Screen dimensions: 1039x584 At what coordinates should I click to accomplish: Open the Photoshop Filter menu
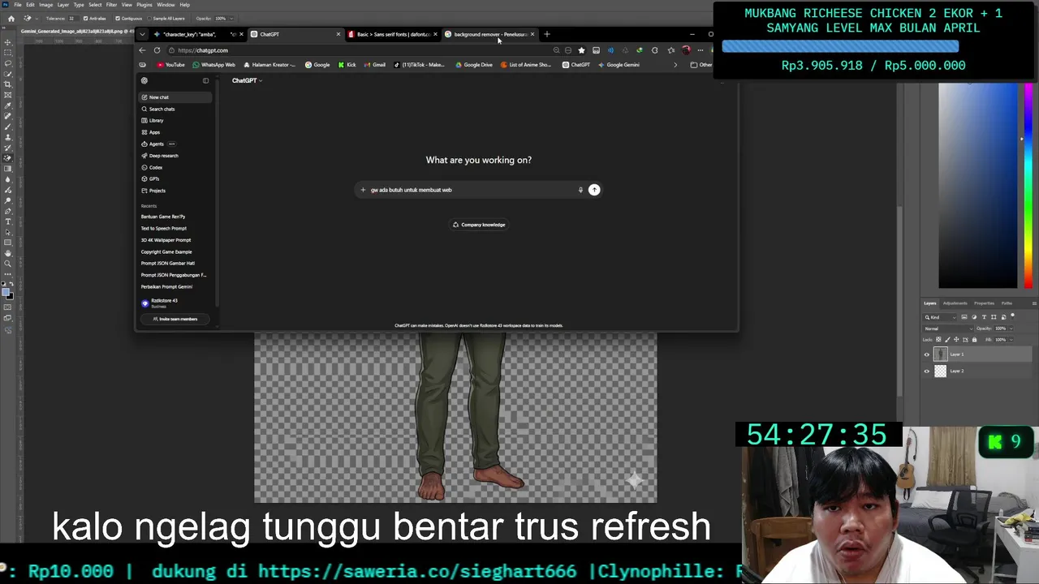tap(111, 5)
